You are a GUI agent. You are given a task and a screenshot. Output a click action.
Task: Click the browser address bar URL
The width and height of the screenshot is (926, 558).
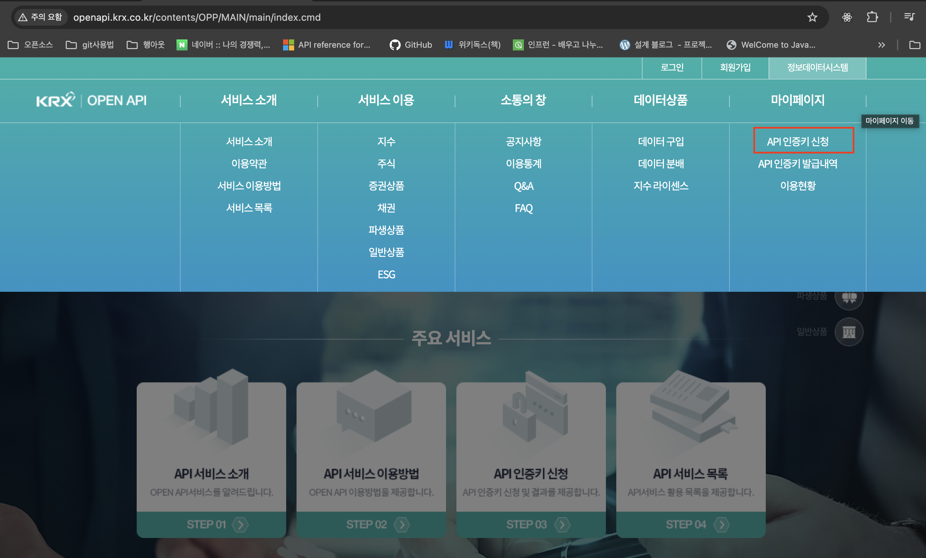tap(197, 17)
